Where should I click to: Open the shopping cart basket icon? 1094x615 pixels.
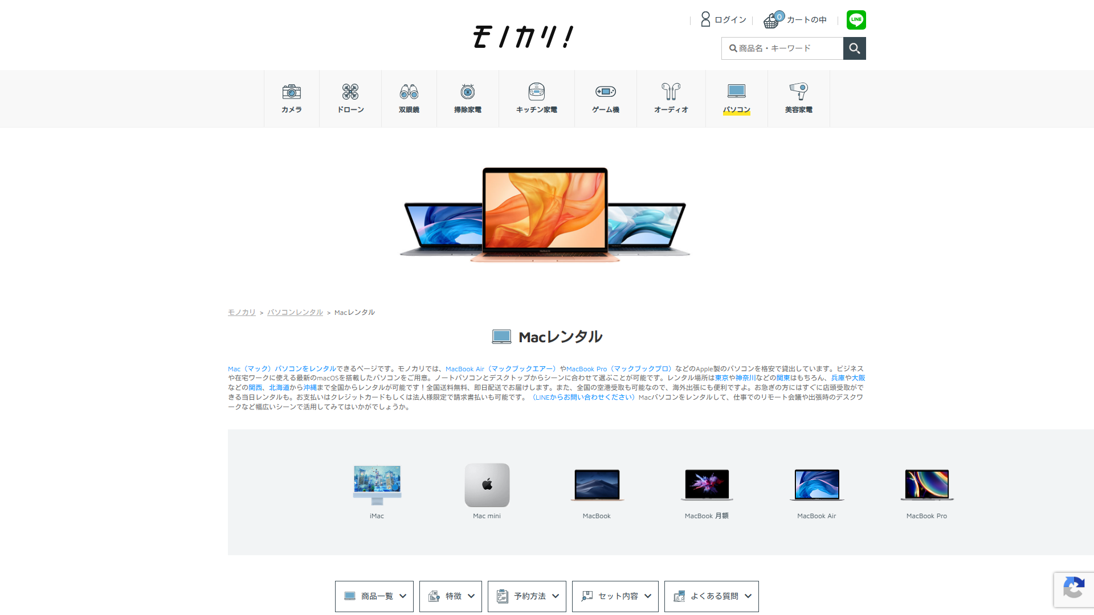(x=771, y=20)
